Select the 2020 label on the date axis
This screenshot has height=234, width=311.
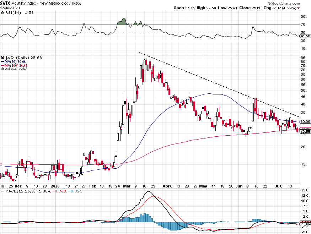click(x=55, y=186)
